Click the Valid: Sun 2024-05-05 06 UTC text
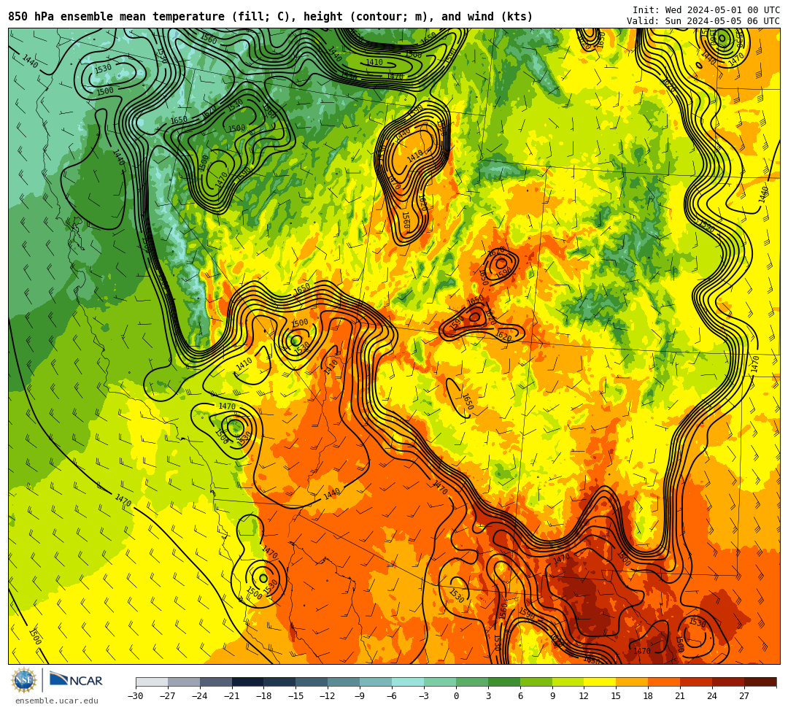The width and height of the screenshot is (788, 710). click(x=703, y=21)
